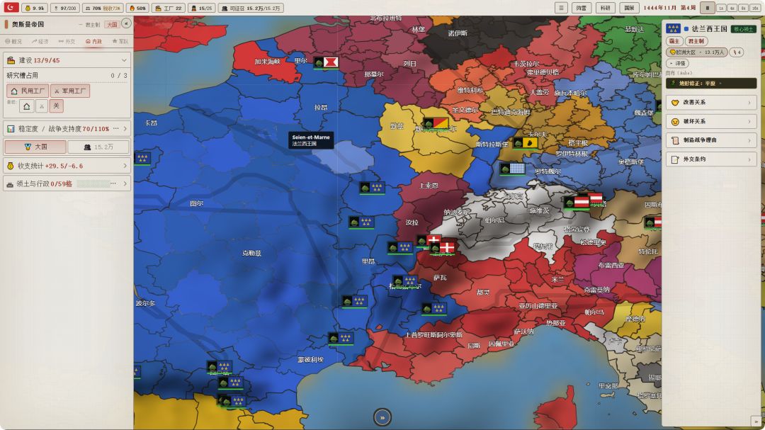Set game speed to 16x
This screenshot has width=765, height=430.
click(754, 9)
